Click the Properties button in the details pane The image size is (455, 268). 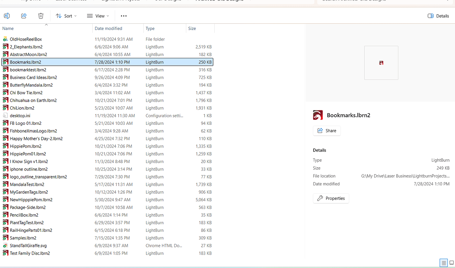click(331, 198)
